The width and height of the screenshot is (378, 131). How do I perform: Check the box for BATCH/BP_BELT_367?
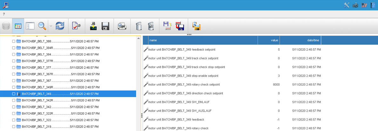[14, 81]
